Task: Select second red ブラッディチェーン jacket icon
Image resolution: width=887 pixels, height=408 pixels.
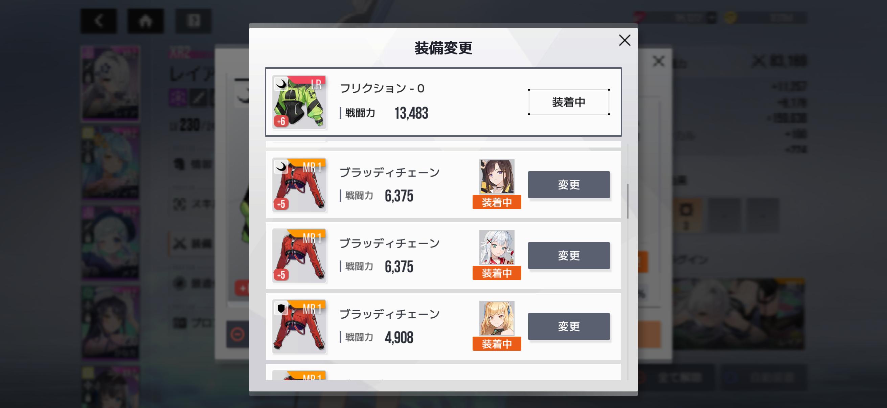Action: pyautogui.click(x=299, y=255)
